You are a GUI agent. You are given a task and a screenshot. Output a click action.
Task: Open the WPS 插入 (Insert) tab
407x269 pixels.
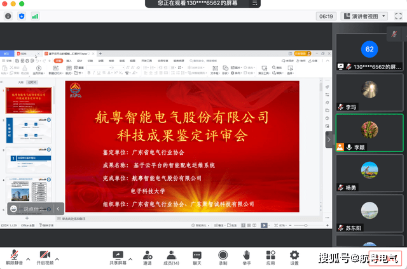pyautogui.click(x=69, y=61)
